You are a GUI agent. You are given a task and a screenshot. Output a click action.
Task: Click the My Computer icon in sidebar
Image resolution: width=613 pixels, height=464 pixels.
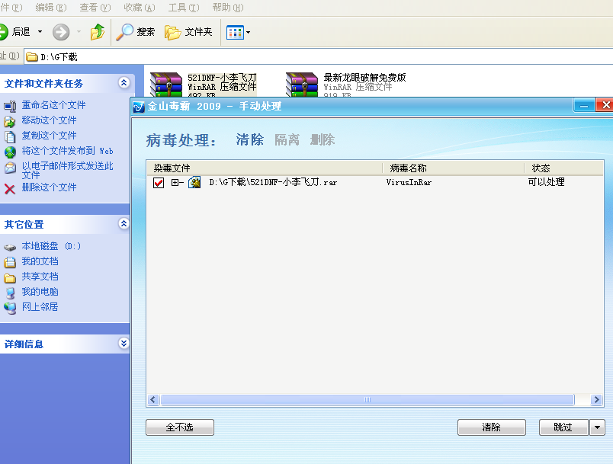10,293
